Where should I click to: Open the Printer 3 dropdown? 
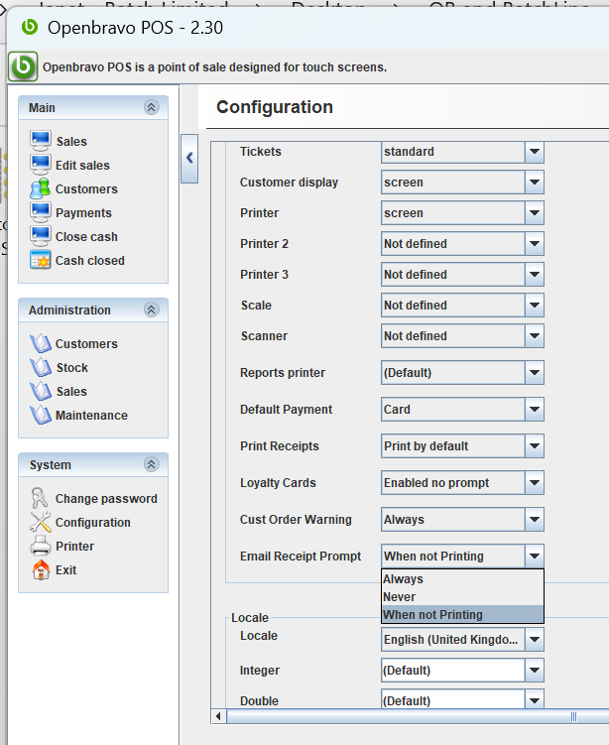tap(535, 275)
